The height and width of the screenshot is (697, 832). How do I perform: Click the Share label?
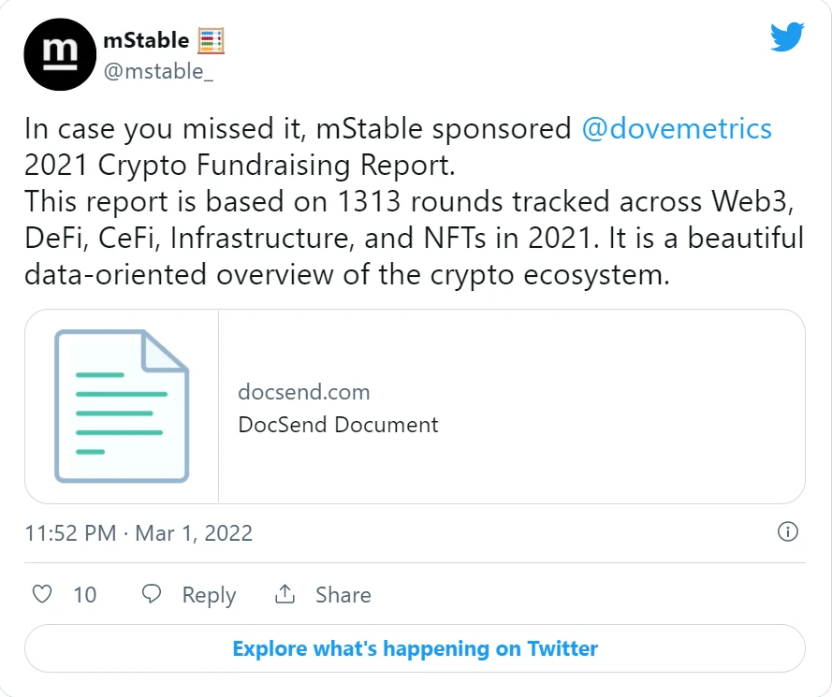343,595
